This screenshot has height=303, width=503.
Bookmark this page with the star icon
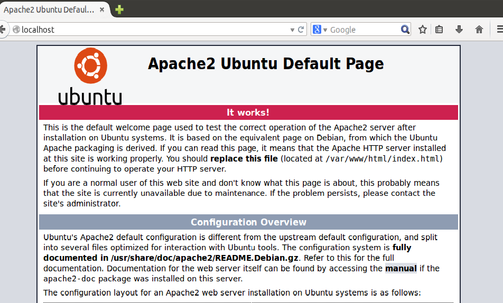pyautogui.click(x=423, y=30)
